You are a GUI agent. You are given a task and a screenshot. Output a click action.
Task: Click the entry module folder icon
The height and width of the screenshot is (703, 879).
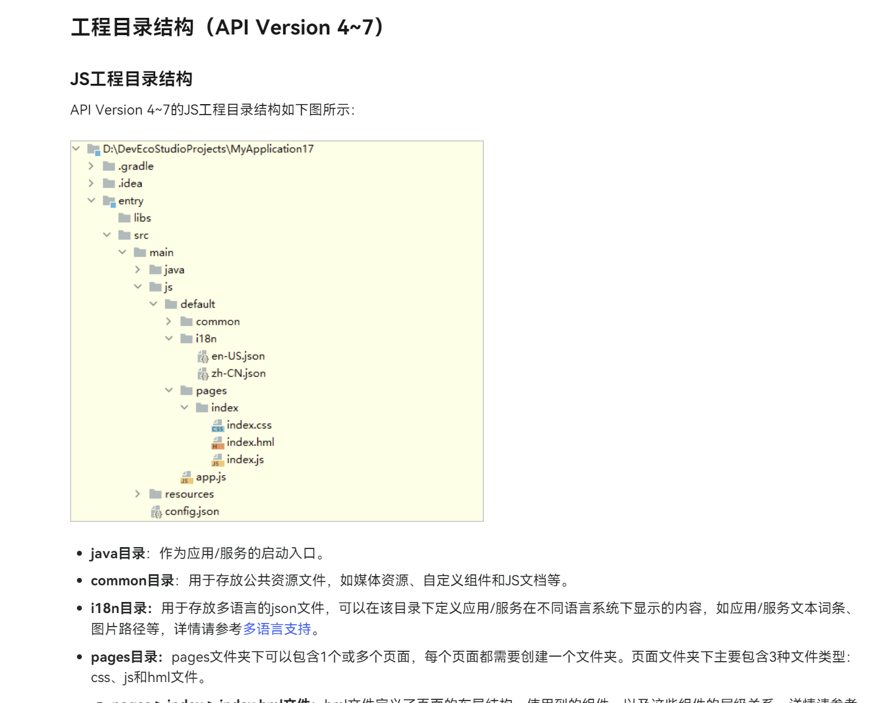(109, 201)
